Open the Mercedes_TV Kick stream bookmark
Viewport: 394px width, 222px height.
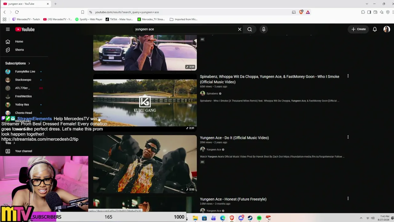point(151,19)
